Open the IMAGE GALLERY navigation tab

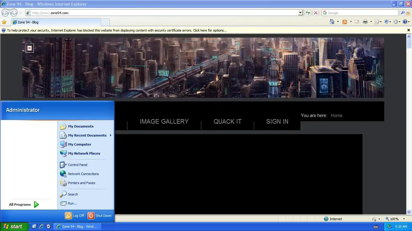click(x=164, y=122)
